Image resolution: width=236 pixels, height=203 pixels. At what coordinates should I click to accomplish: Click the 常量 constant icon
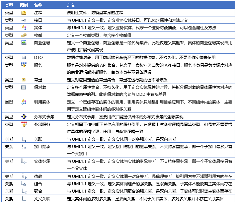(x=24, y=80)
